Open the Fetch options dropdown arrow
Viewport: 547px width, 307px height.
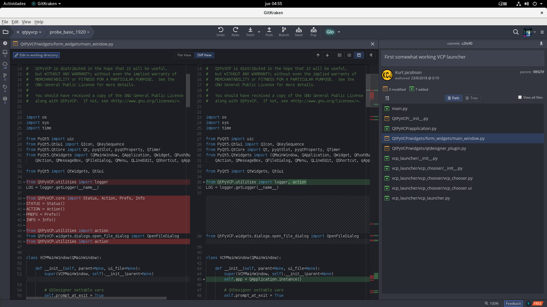click(259, 32)
